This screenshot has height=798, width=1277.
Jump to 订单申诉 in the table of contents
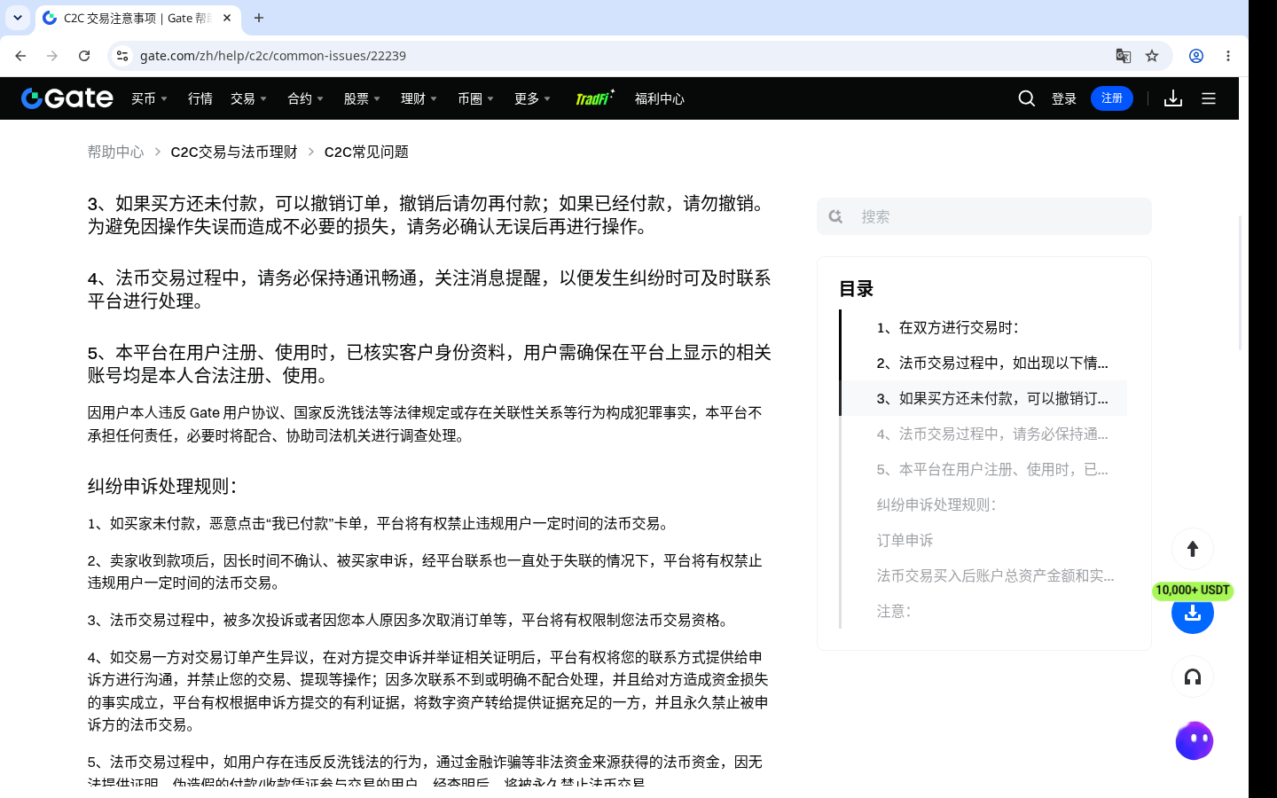[x=905, y=540]
